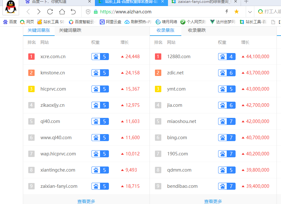Bookmark page with the star icon
281x204 pixels.
(x=237, y=12)
